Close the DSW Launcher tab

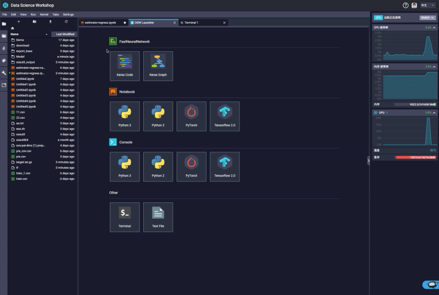174,23
